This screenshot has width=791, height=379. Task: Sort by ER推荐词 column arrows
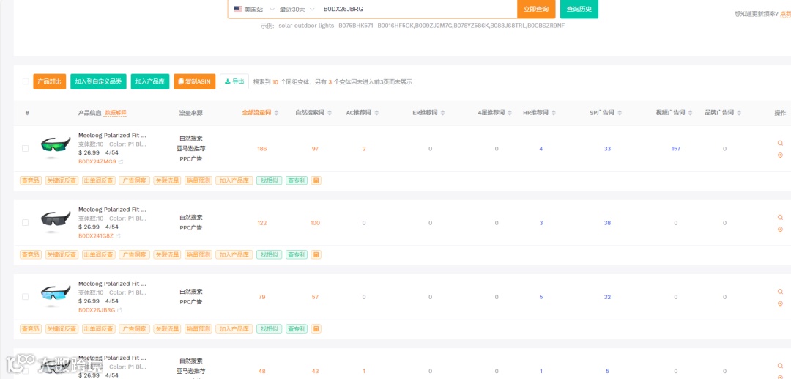(x=442, y=113)
